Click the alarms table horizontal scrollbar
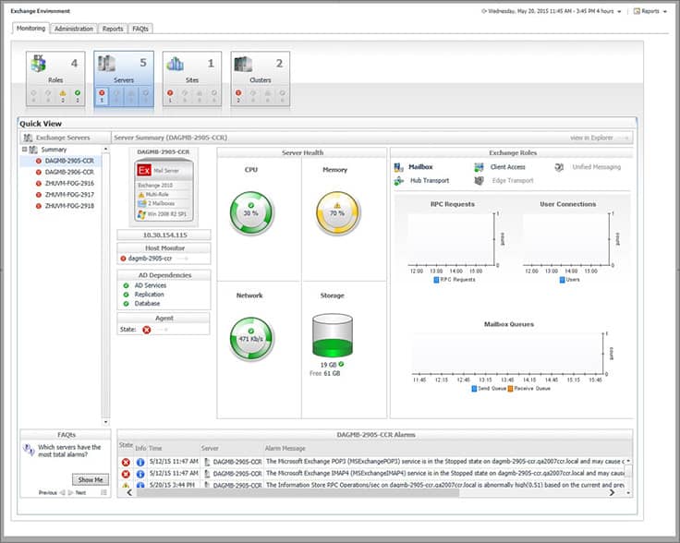This screenshot has height=543, width=680. point(297,493)
